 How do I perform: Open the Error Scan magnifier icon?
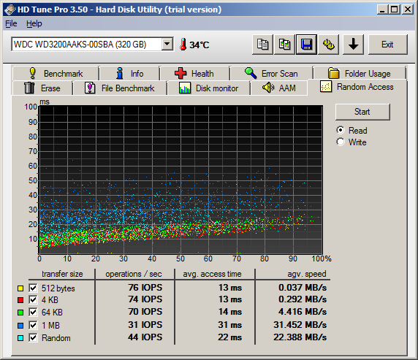(251, 73)
